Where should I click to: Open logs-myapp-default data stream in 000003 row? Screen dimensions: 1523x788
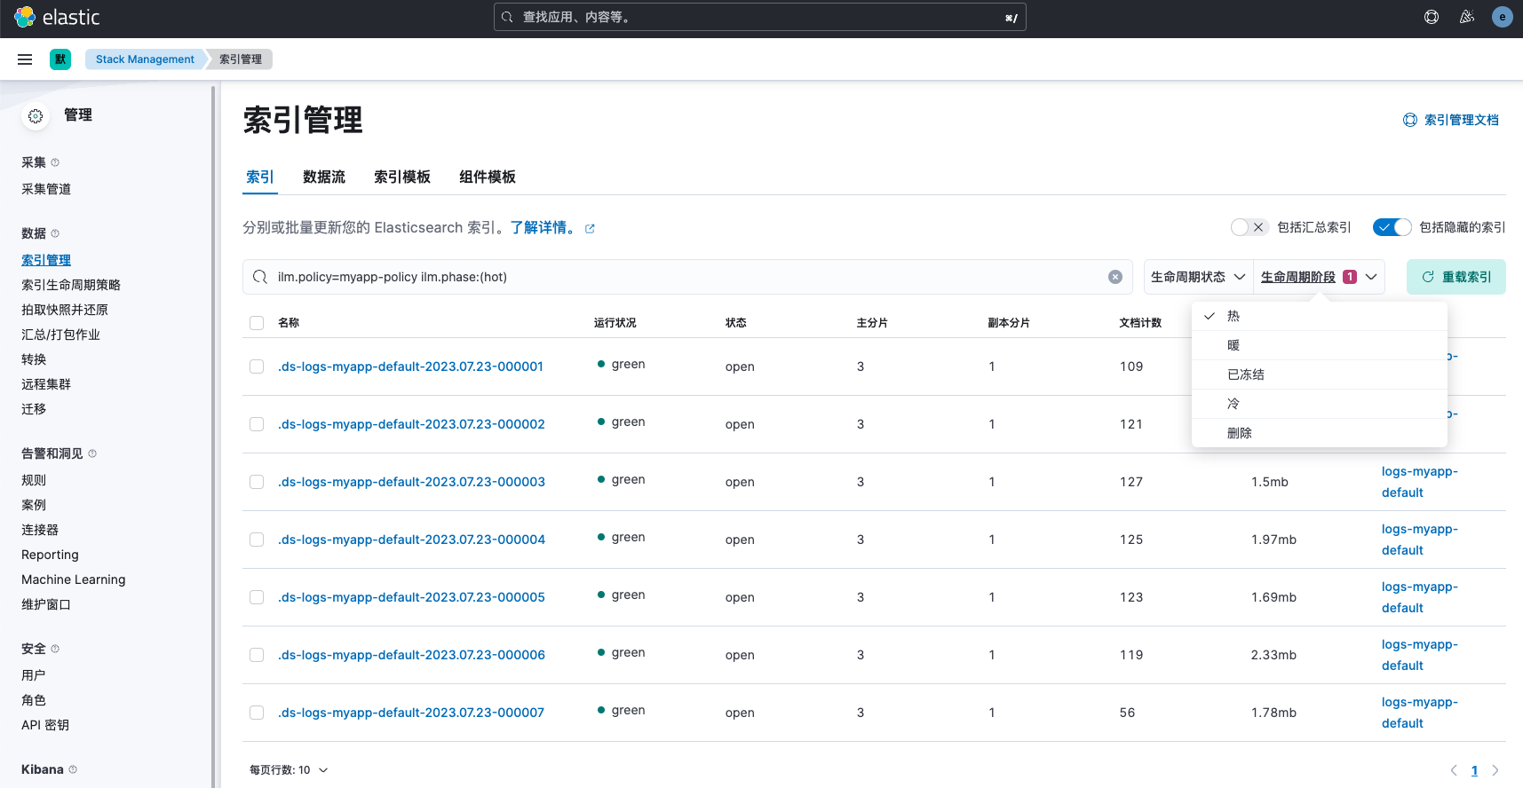pos(1420,482)
